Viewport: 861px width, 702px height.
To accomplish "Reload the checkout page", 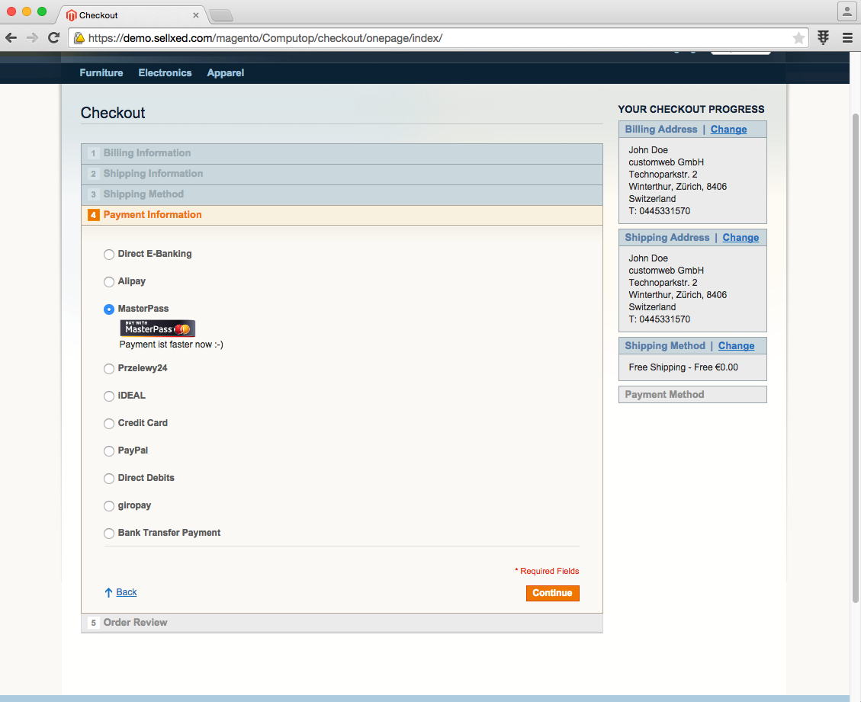I will (54, 38).
